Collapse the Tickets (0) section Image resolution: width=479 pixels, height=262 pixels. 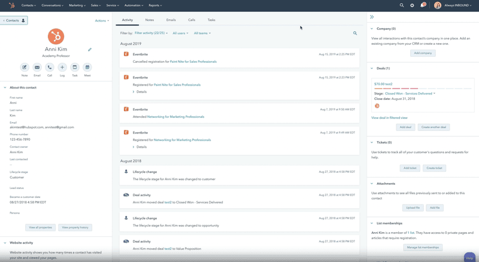coord(372,142)
